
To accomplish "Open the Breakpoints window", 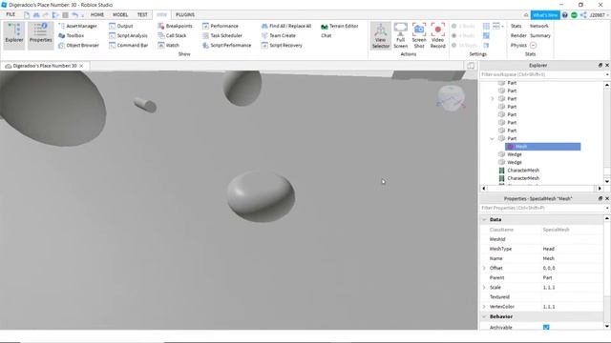I will click(x=175, y=26).
